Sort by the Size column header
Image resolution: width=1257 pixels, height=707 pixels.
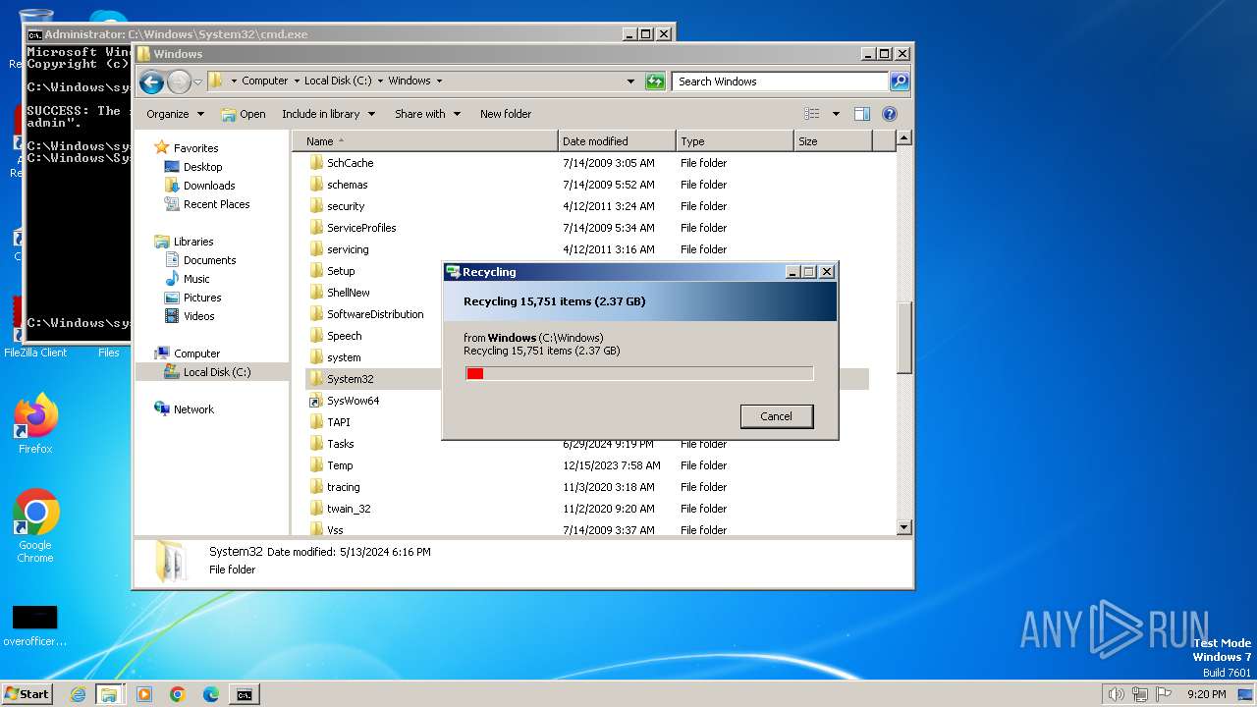click(833, 141)
